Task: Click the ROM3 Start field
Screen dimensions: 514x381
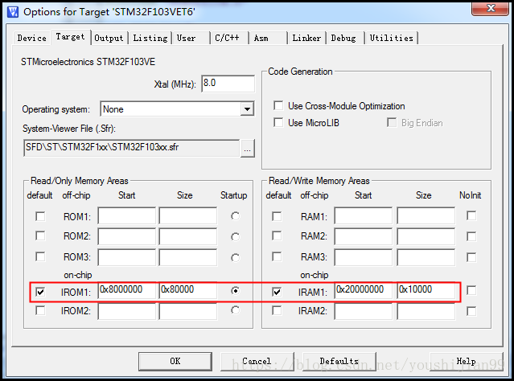Action: pyautogui.click(x=127, y=257)
